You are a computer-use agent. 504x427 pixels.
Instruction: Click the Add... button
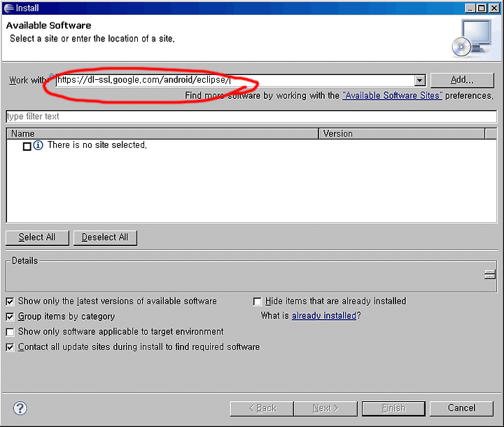coord(462,80)
